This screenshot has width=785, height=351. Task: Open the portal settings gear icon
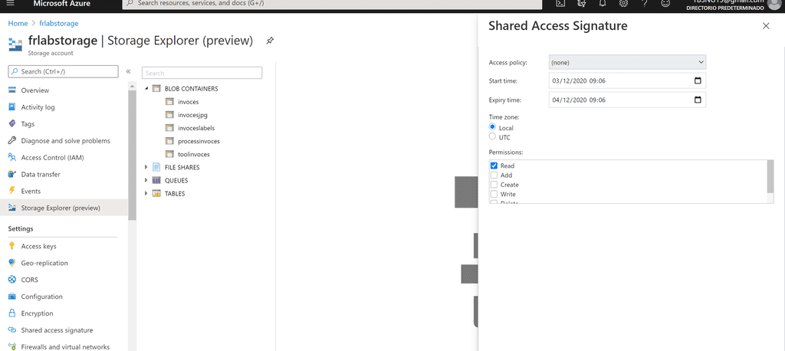coord(623,4)
